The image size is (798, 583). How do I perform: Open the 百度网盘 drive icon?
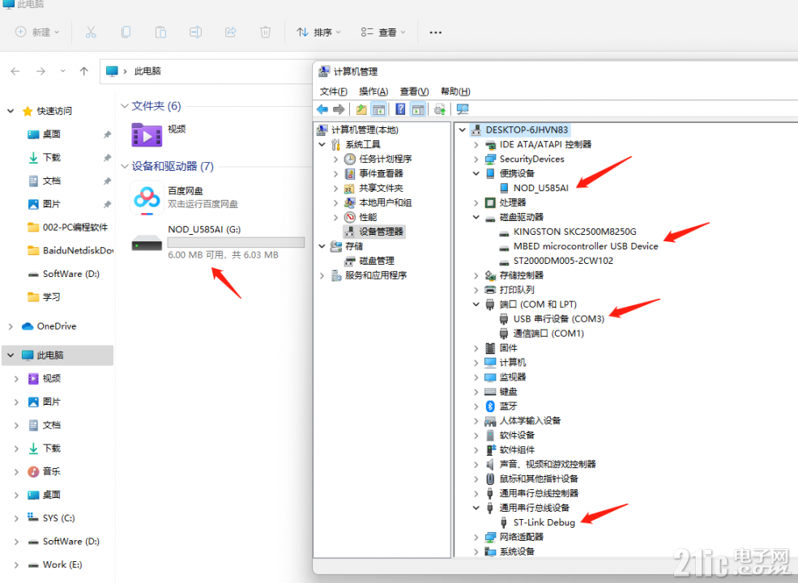click(x=147, y=198)
